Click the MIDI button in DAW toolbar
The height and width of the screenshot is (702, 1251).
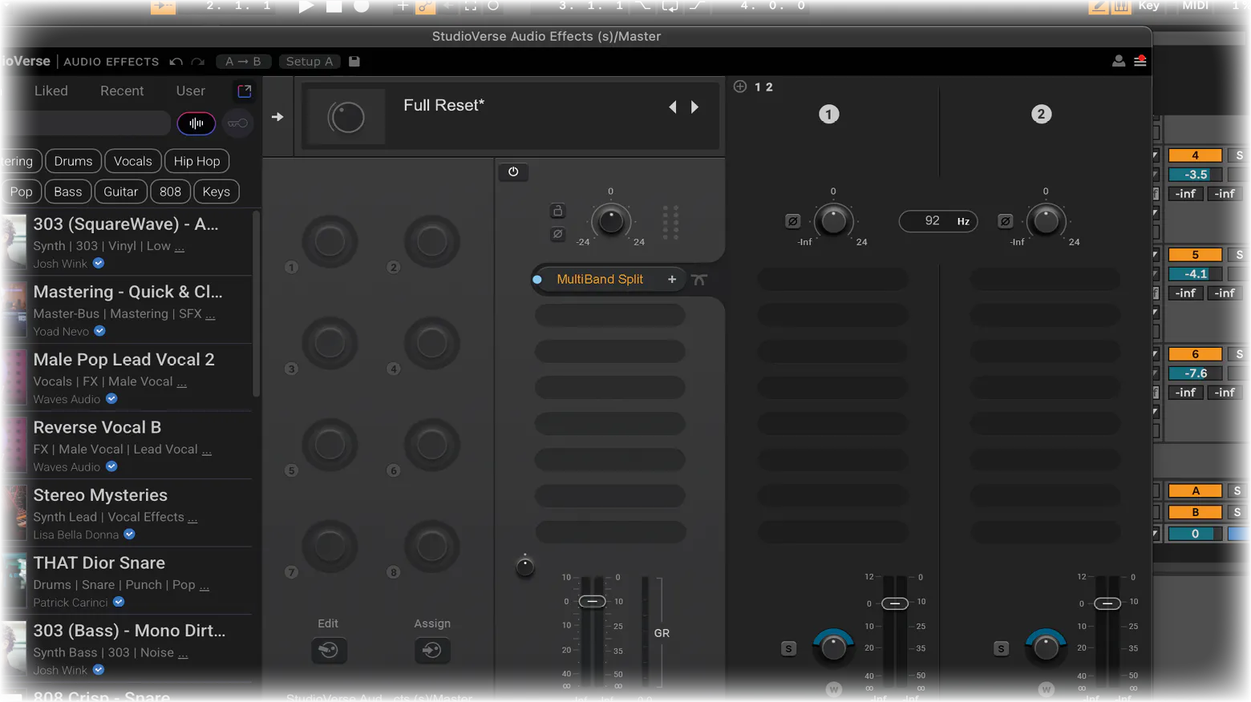pyautogui.click(x=1195, y=6)
